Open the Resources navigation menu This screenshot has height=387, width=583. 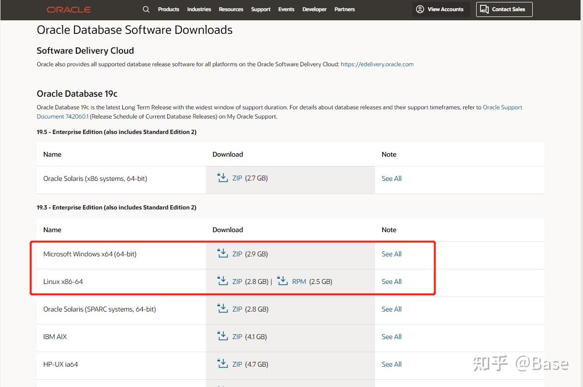pyautogui.click(x=231, y=9)
